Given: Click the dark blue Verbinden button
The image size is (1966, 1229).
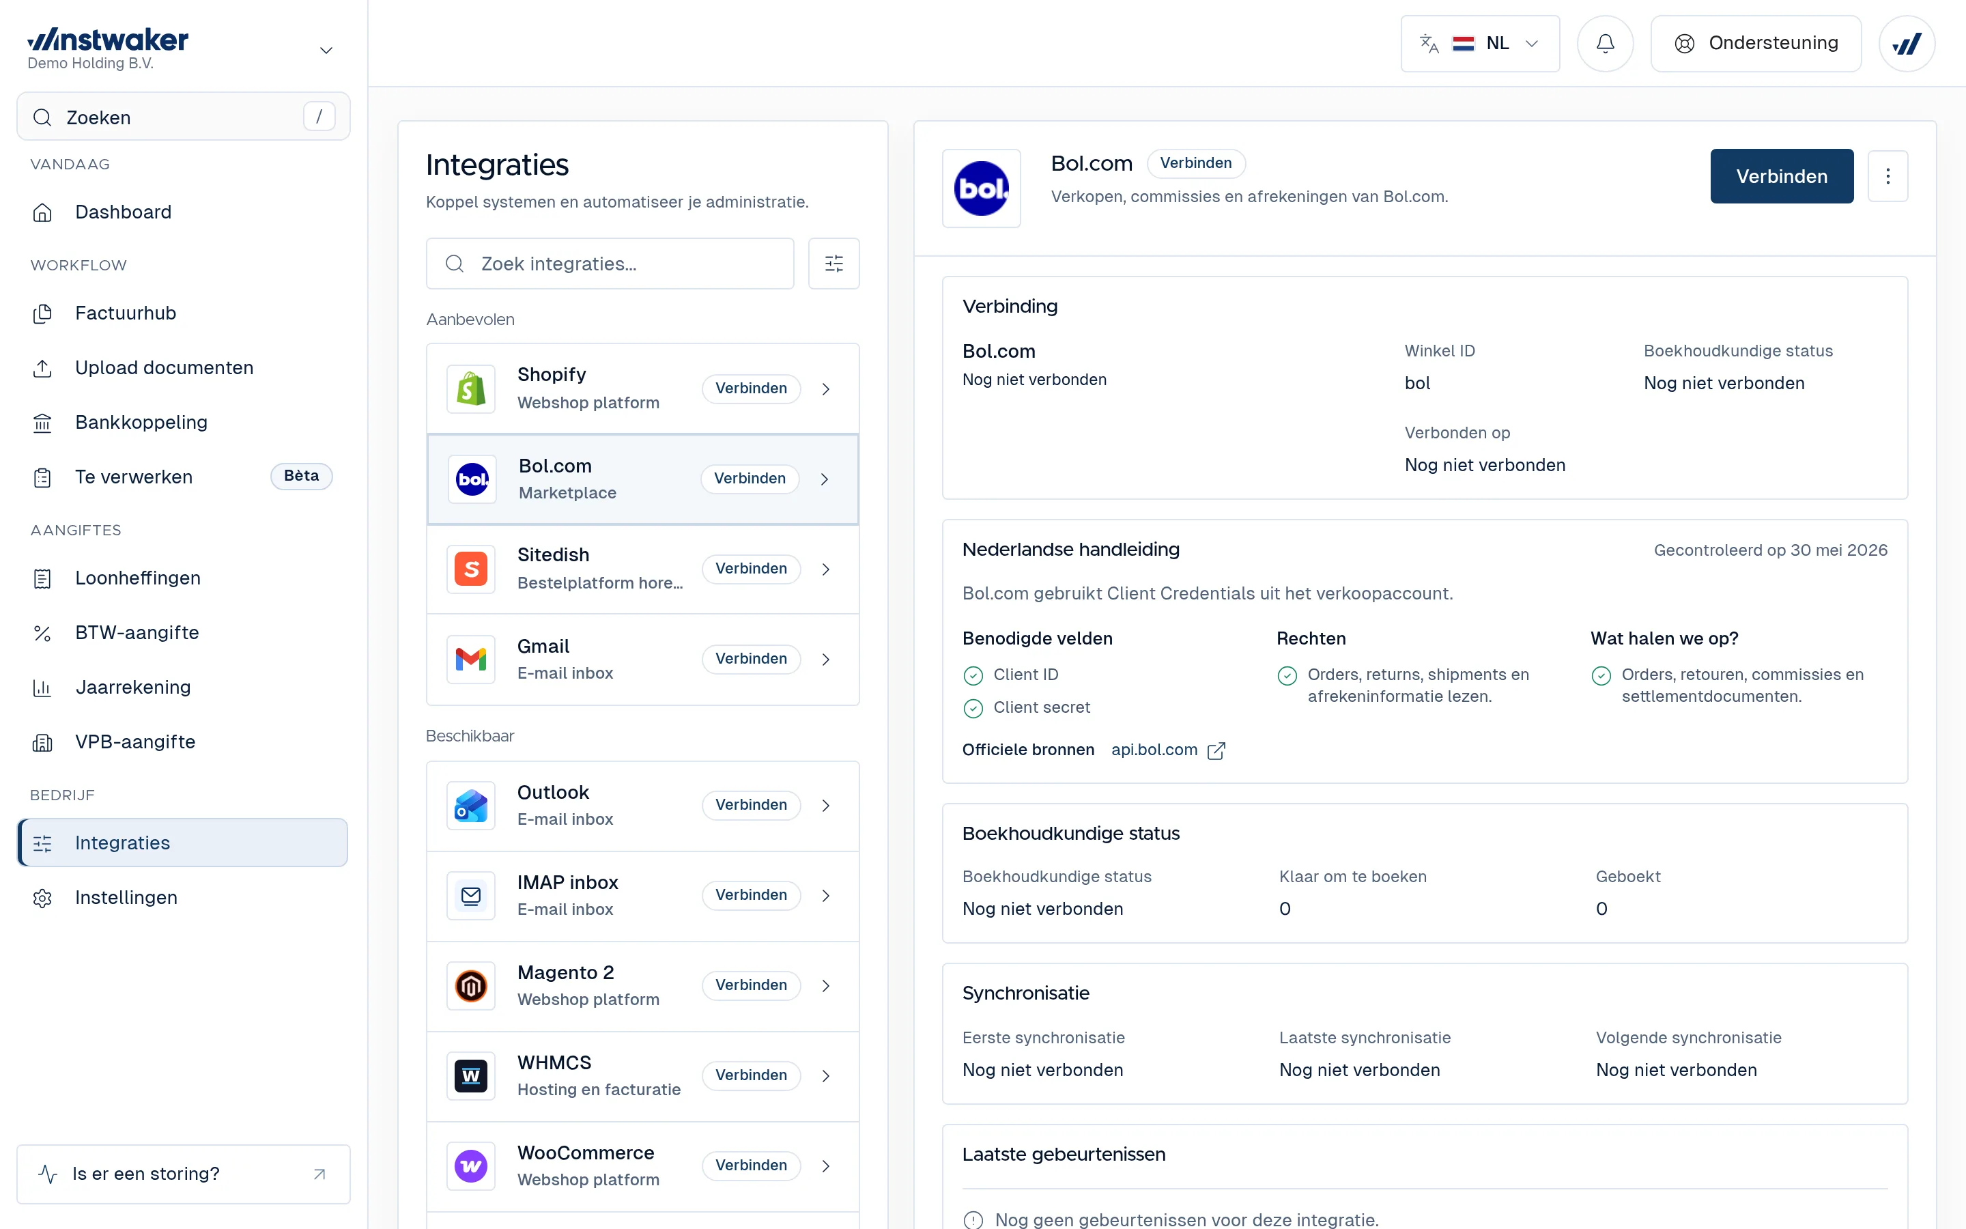Looking at the screenshot, I should pyautogui.click(x=1782, y=176).
